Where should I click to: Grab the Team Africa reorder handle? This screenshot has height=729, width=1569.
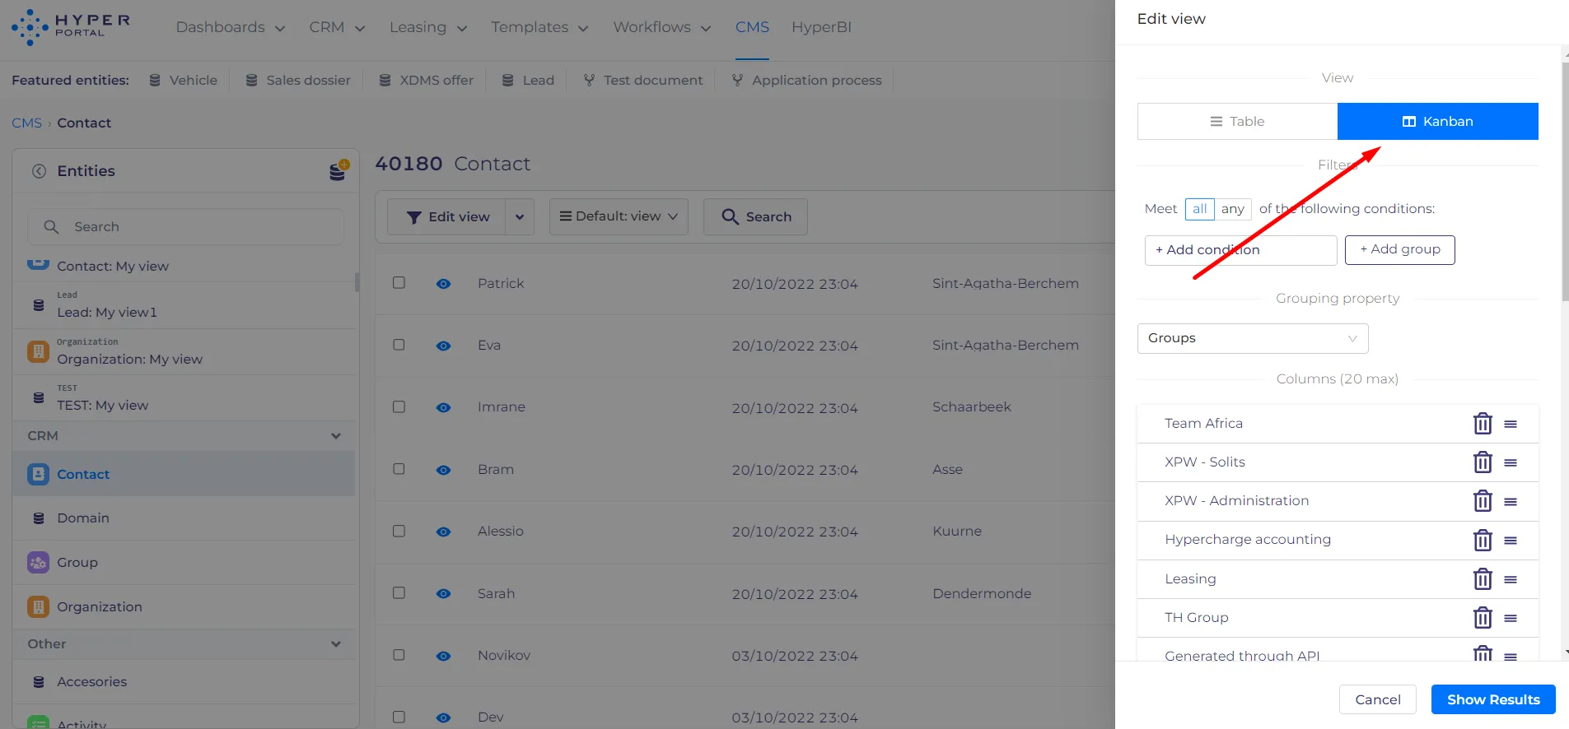1511,424
